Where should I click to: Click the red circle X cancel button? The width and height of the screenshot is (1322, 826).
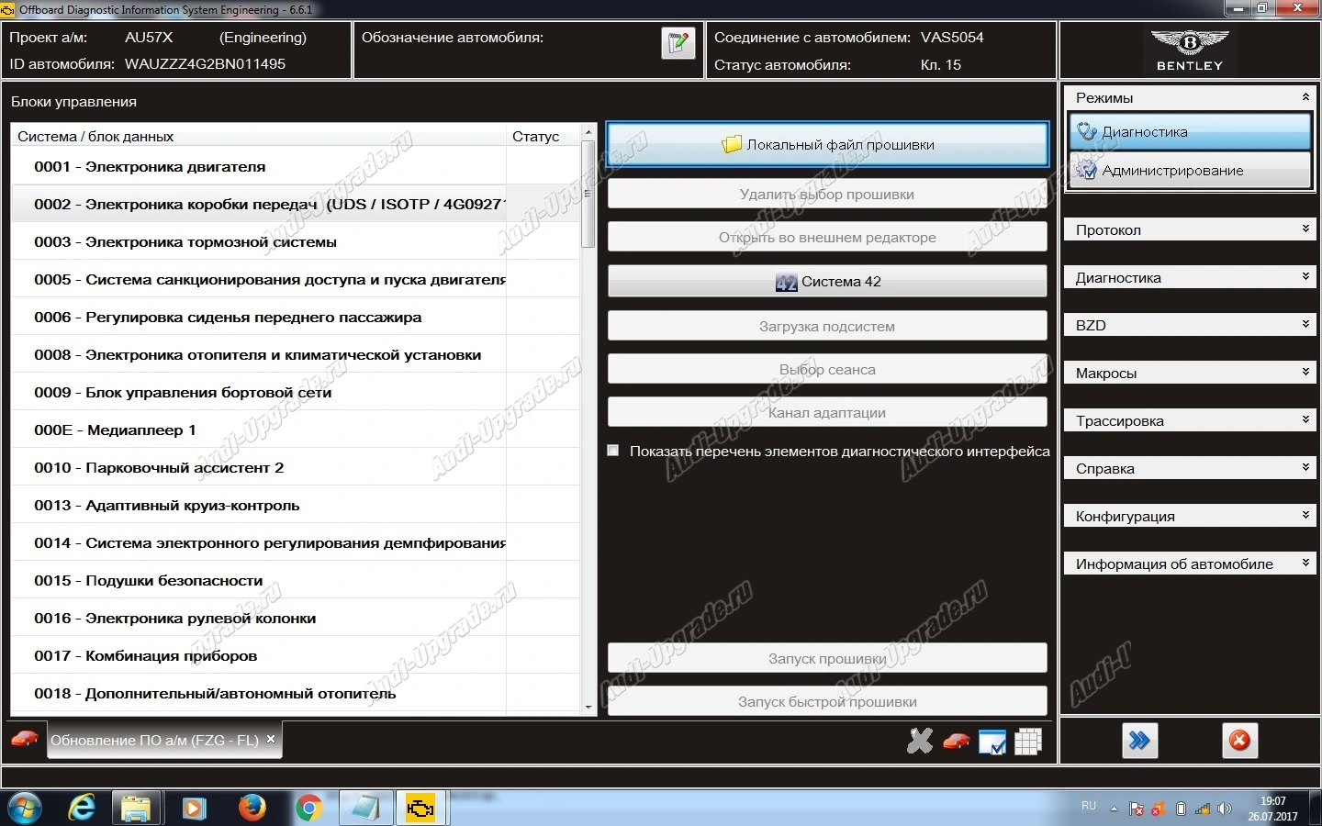click(x=1239, y=741)
